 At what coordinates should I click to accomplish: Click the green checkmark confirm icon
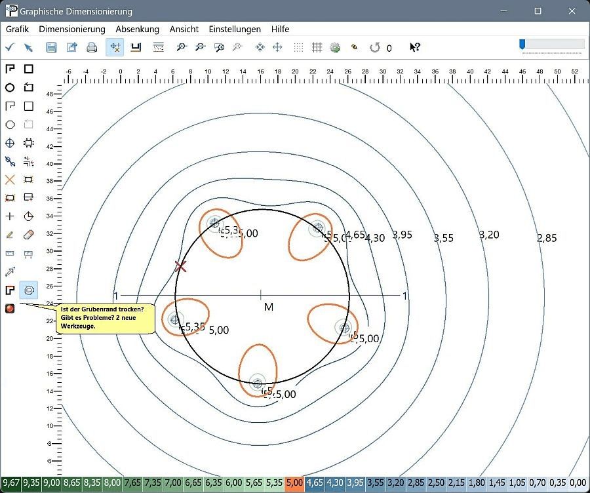[x=10, y=47]
